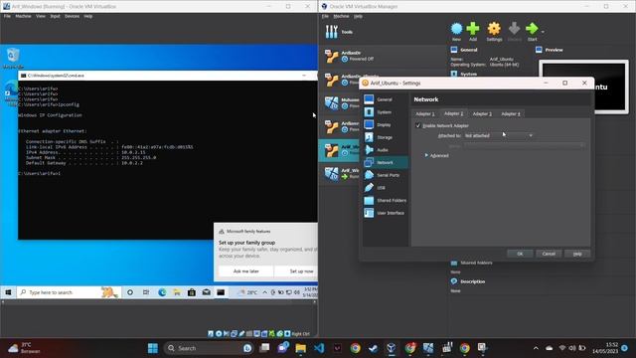Click Preview thumbnail of Arif_Ubuntu
Viewport: 636px width, 358px height.
pos(583,87)
